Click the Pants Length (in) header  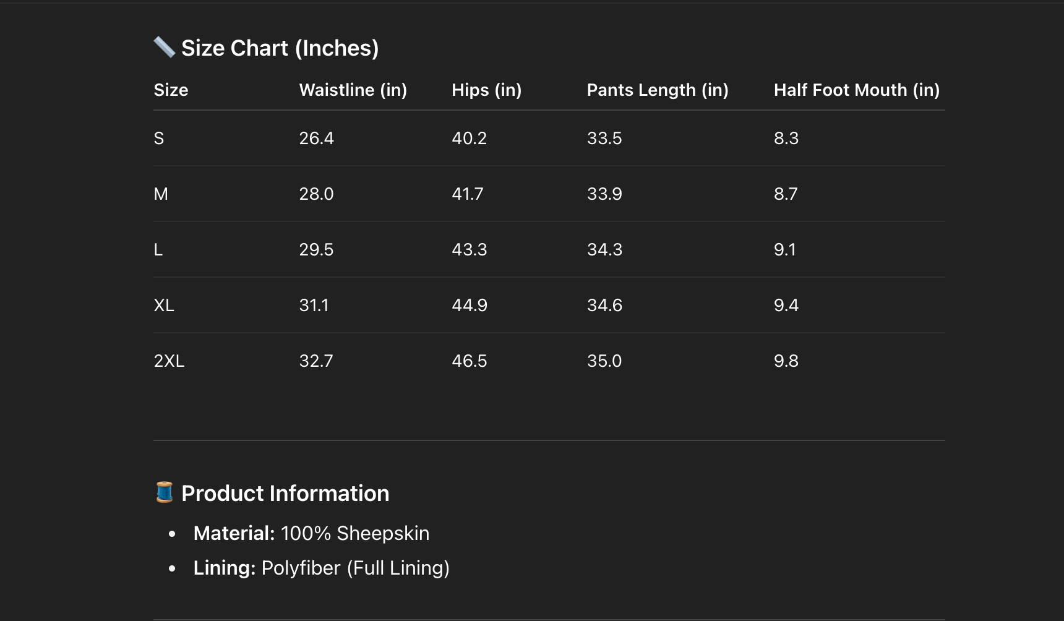click(657, 90)
